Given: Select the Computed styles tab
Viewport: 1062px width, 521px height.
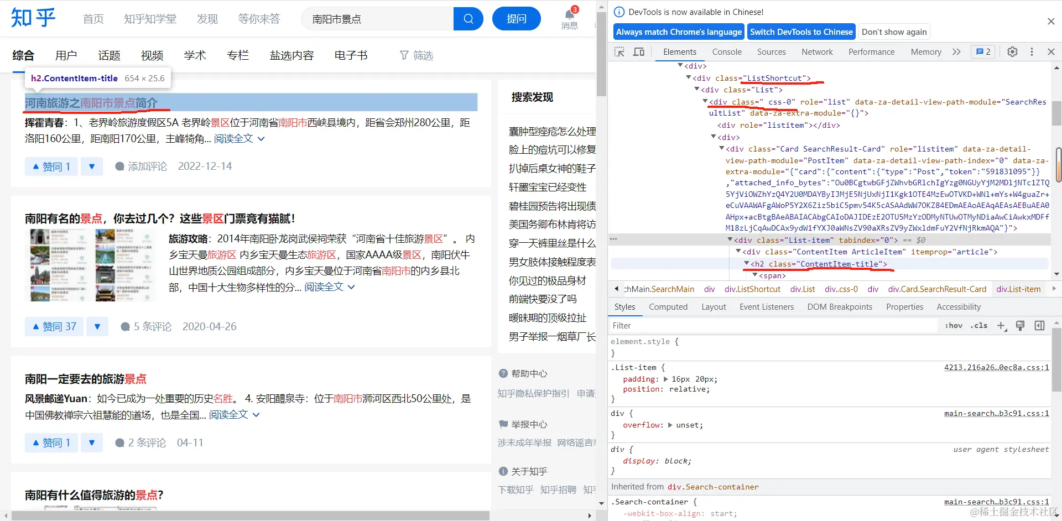Looking at the screenshot, I should [x=668, y=307].
